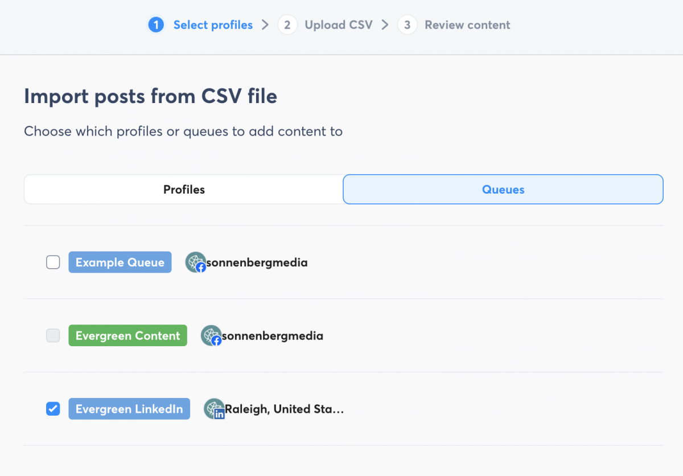Click step 2 circle icon for Upload CSV
The height and width of the screenshot is (476, 683).
tap(287, 24)
